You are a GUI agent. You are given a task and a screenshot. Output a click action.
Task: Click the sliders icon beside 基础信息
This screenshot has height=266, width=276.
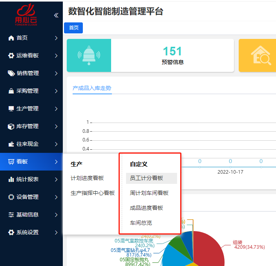point(11,215)
